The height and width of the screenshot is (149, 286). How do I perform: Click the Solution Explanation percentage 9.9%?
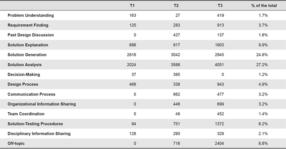[263, 45]
